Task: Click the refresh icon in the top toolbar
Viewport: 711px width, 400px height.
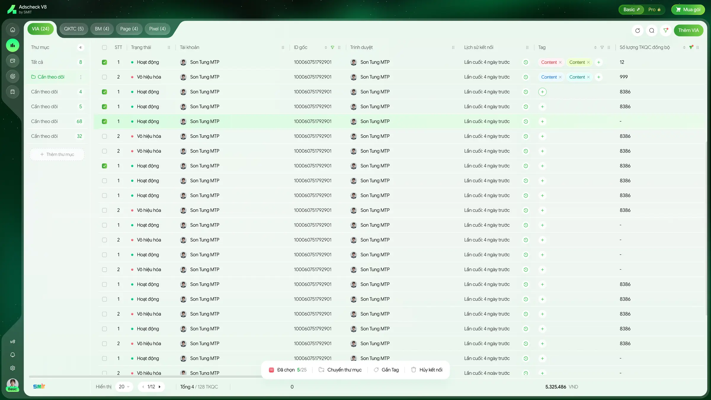Action: pos(638,30)
